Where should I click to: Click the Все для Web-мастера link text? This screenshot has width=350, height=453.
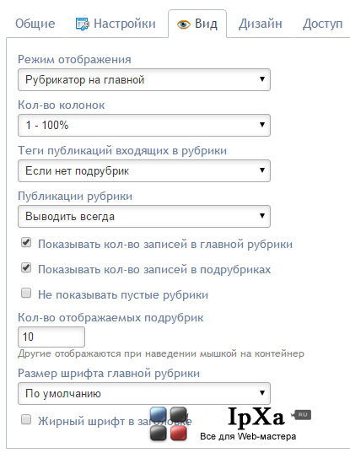248,436
